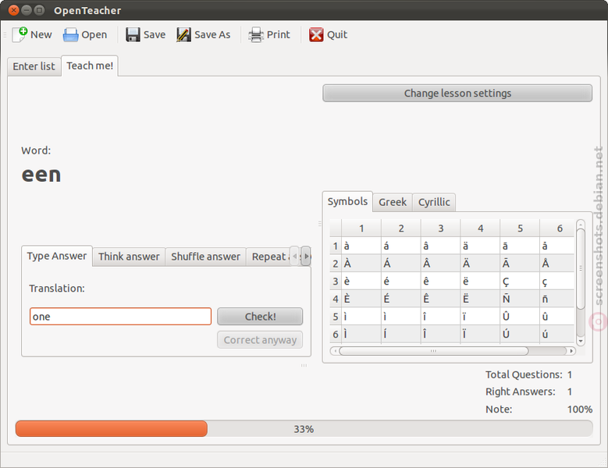This screenshot has height=468, width=608.
Task: Open the Repeat answer tab
Action: pos(268,257)
